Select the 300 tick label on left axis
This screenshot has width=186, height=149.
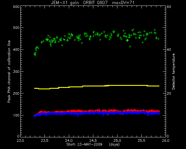point(16,72)
